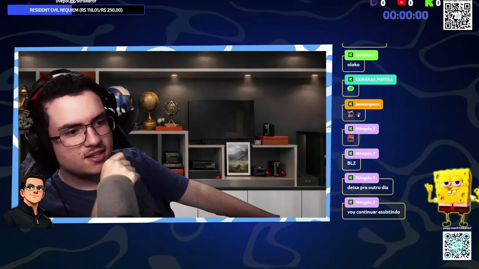Click the pixgg.com/STrikkerOof text
This screenshot has width=479, height=269.
[x=457, y=228]
